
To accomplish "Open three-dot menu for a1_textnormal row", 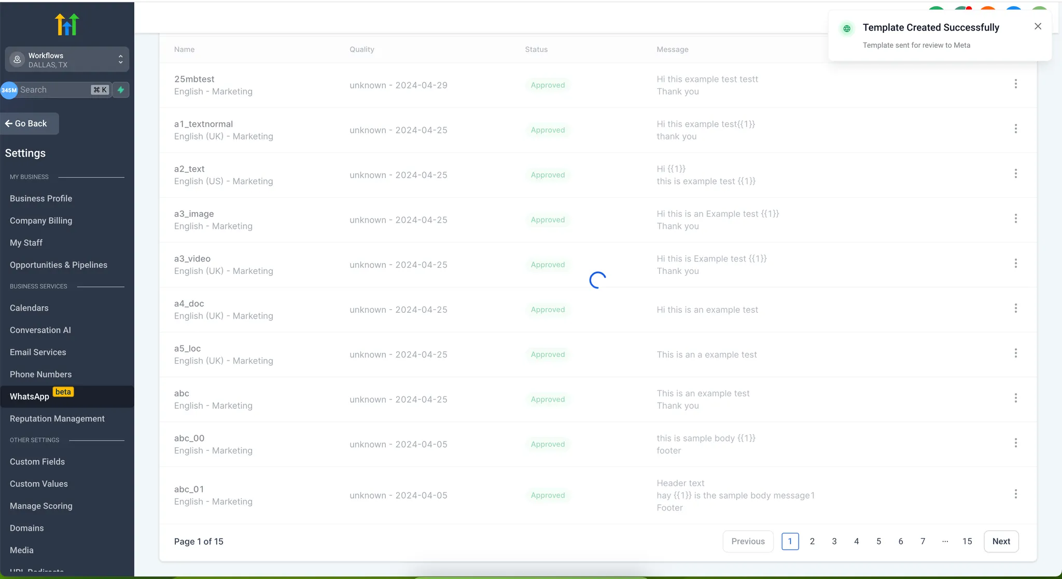I will tap(1015, 129).
